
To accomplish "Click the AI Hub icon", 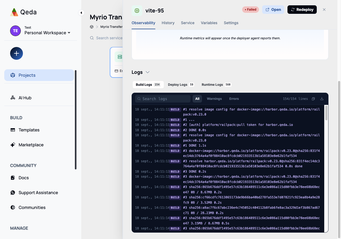I will pyautogui.click(x=13, y=98).
